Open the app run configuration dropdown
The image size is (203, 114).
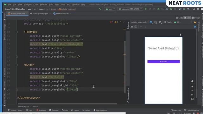tap(110, 9)
